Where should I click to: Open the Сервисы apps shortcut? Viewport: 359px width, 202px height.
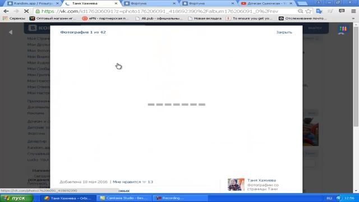pyautogui.click(x=14, y=19)
